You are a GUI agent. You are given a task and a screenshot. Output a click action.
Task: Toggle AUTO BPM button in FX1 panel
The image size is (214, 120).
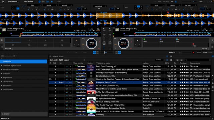click(79, 9)
